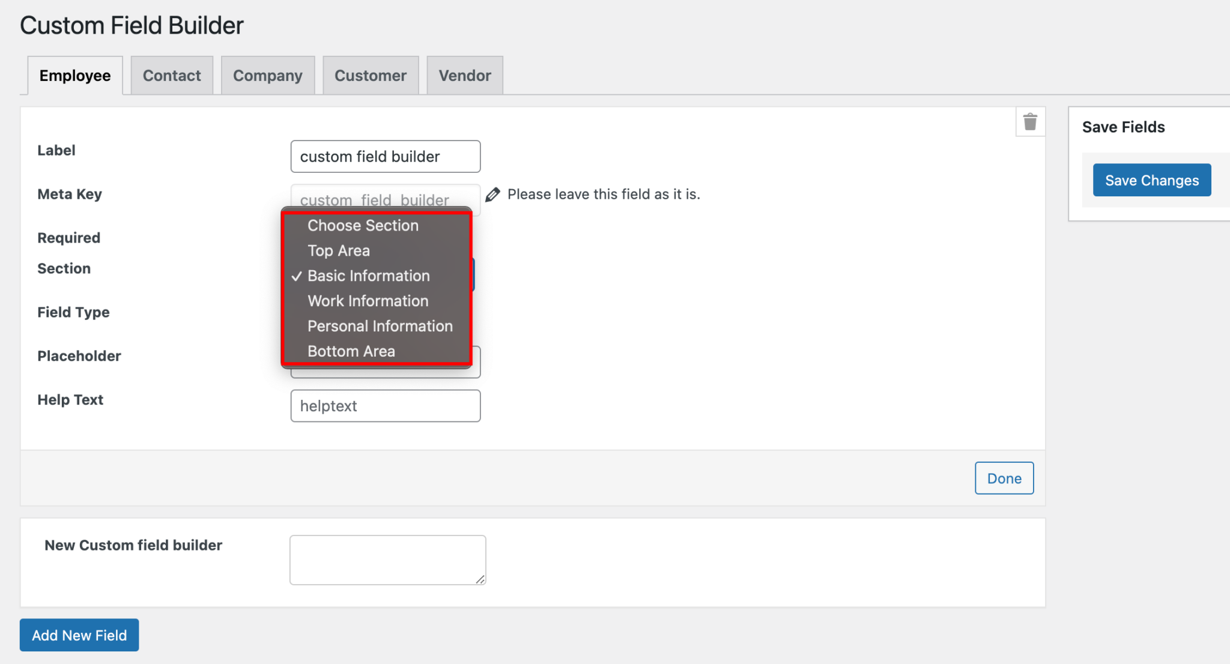Click the Save Changes button

[x=1152, y=180]
